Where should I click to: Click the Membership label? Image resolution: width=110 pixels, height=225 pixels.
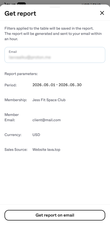point(16,100)
